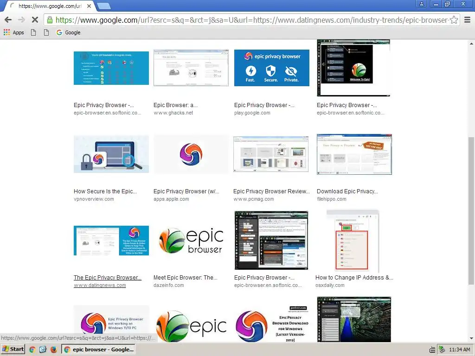475x356 pixels.
Task: Click the scrollbar up arrow
Action: [x=471, y=44]
